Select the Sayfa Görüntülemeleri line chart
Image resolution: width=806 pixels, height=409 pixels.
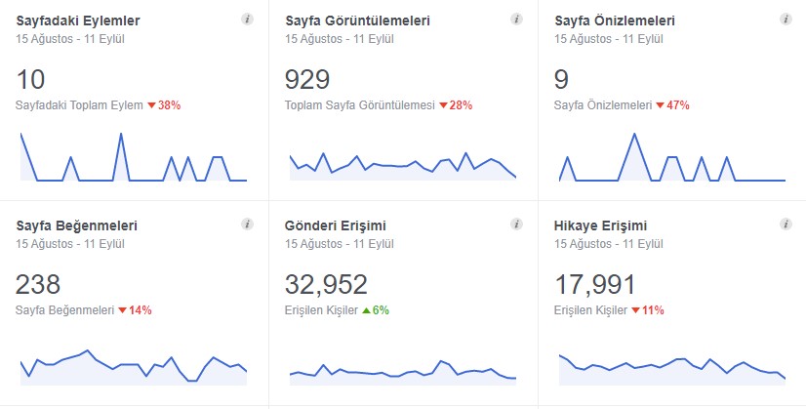pos(403,166)
